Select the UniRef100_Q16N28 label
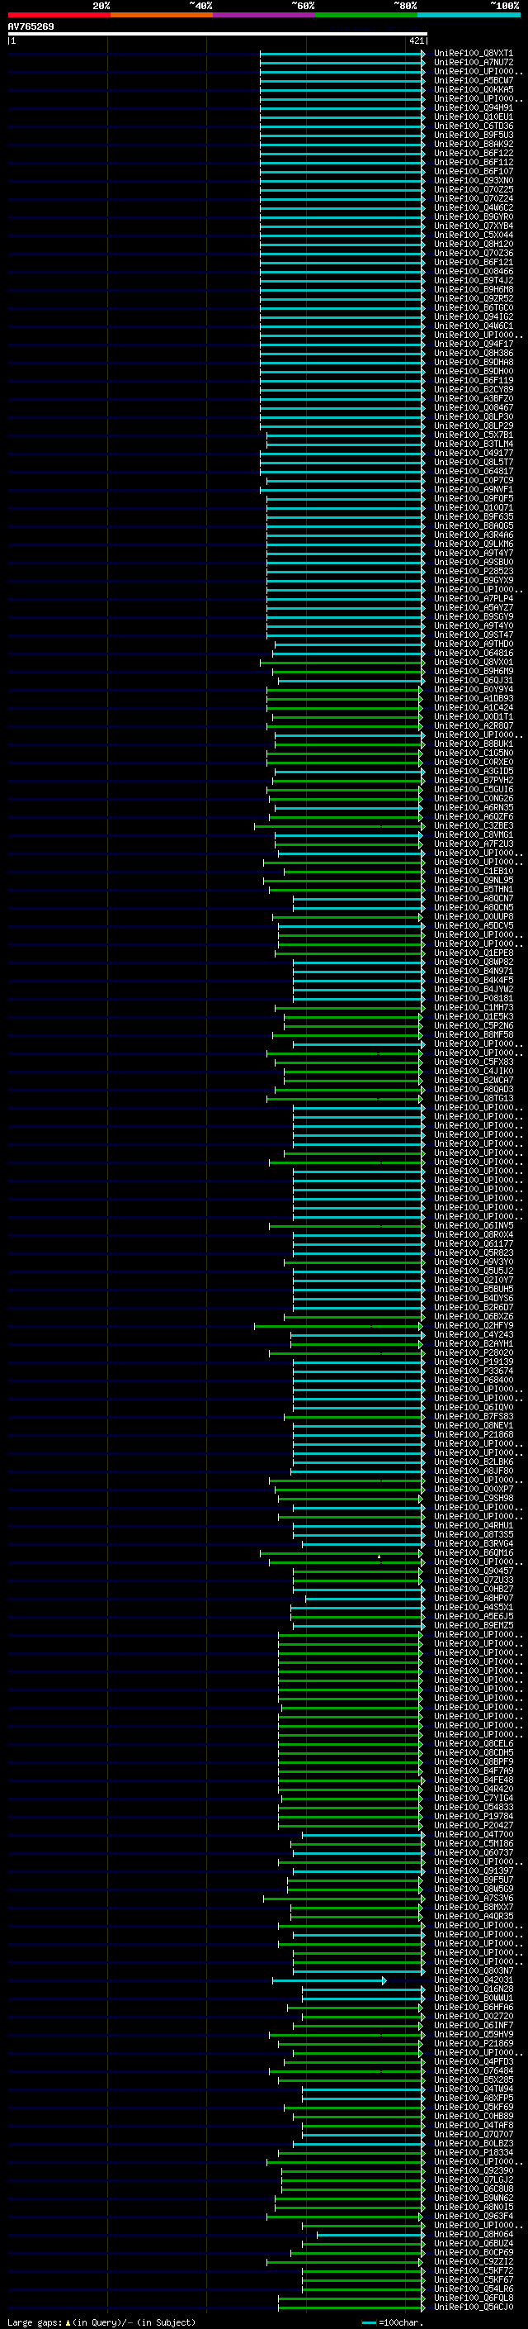528x2329 pixels. [473, 1988]
